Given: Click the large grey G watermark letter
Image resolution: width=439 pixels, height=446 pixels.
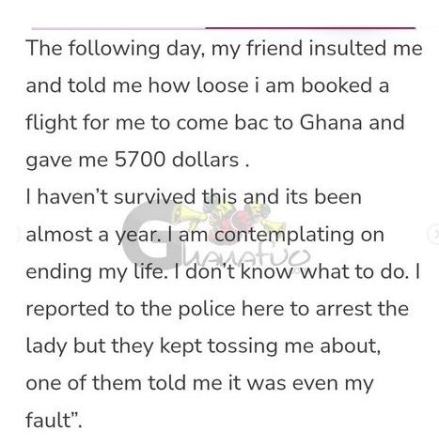Looking at the screenshot, I should 149,236.
